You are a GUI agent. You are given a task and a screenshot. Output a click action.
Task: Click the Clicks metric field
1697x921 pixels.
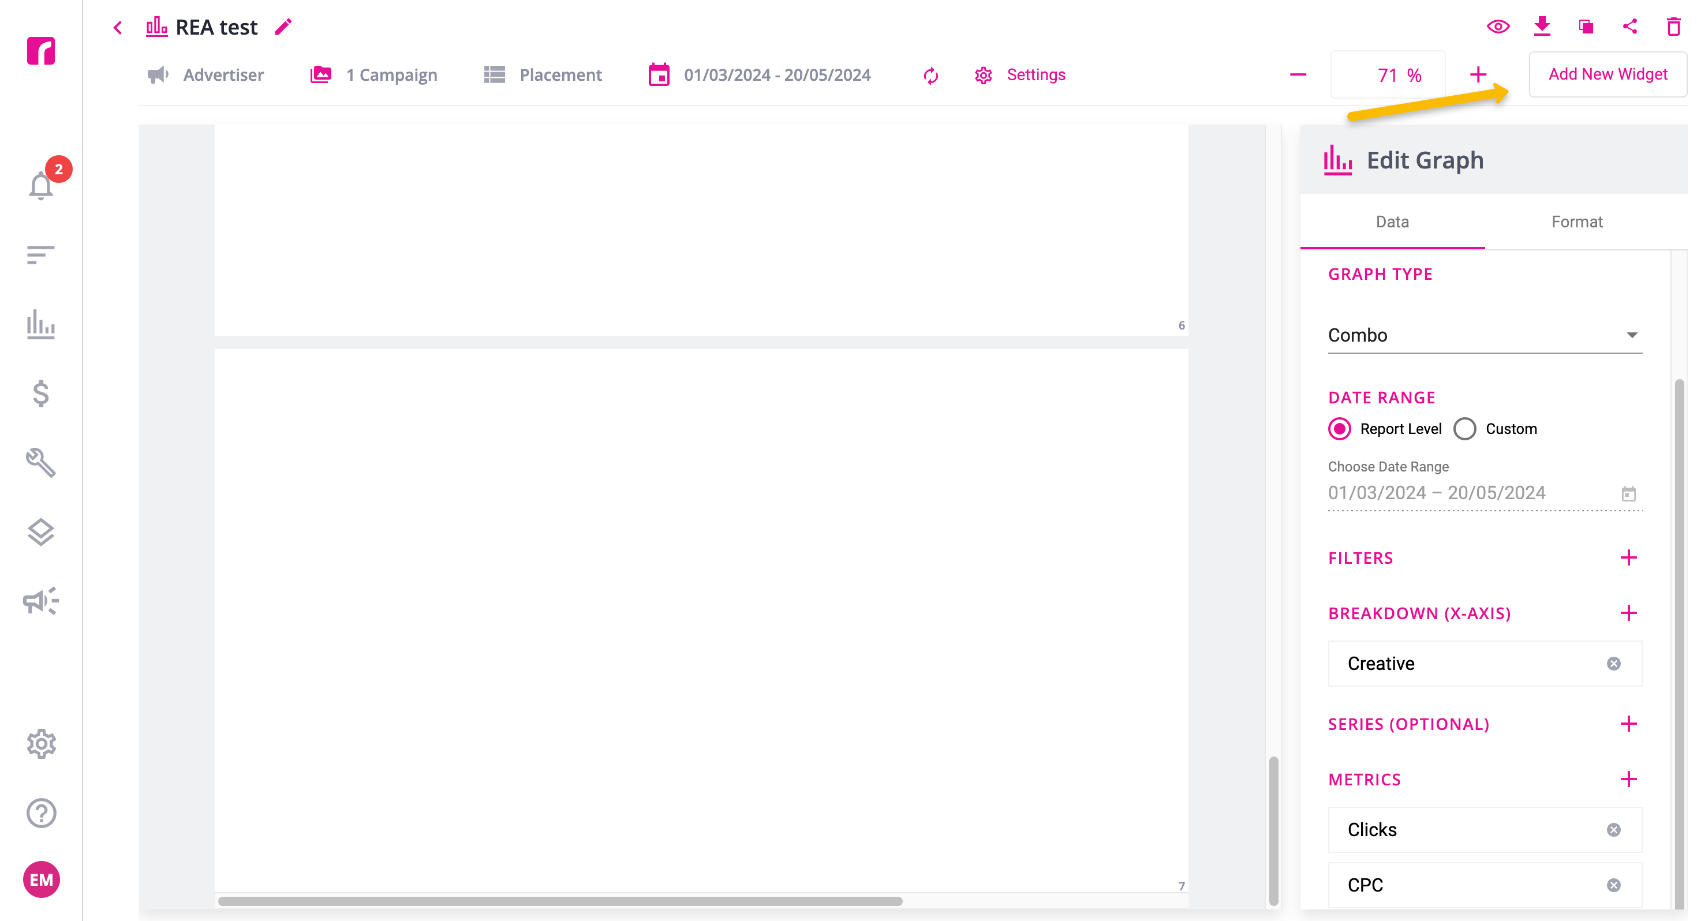point(1485,829)
